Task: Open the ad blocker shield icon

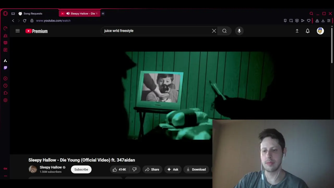Action: point(297,21)
